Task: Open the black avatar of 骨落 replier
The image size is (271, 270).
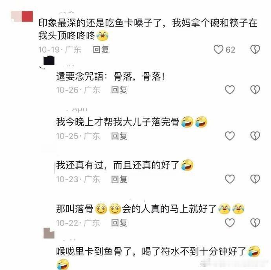Action: tap(49, 61)
